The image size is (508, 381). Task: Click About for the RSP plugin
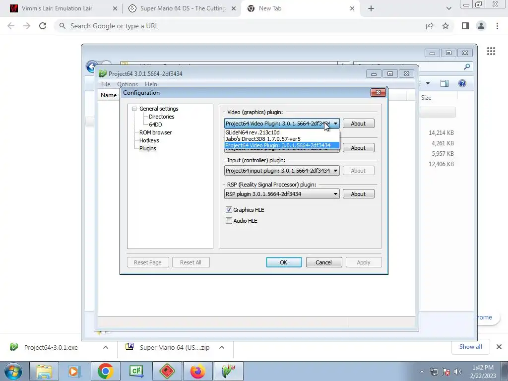tap(358, 194)
